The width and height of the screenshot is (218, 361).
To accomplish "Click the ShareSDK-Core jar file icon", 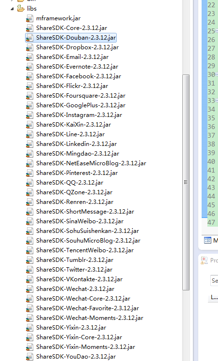I will (29, 28).
